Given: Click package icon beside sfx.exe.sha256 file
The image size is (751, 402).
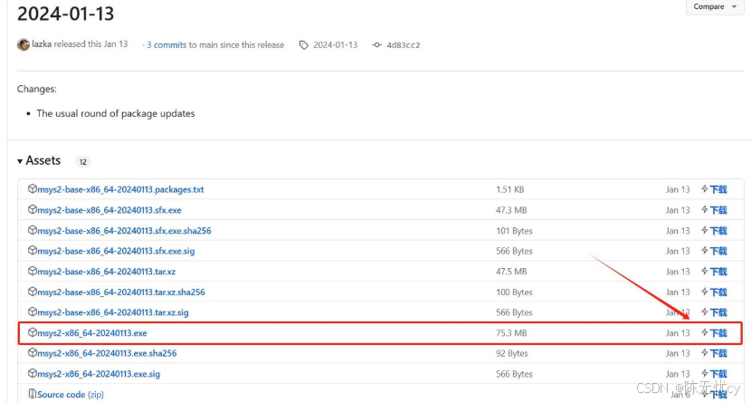Looking at the screenshot, I should [32, 229].
